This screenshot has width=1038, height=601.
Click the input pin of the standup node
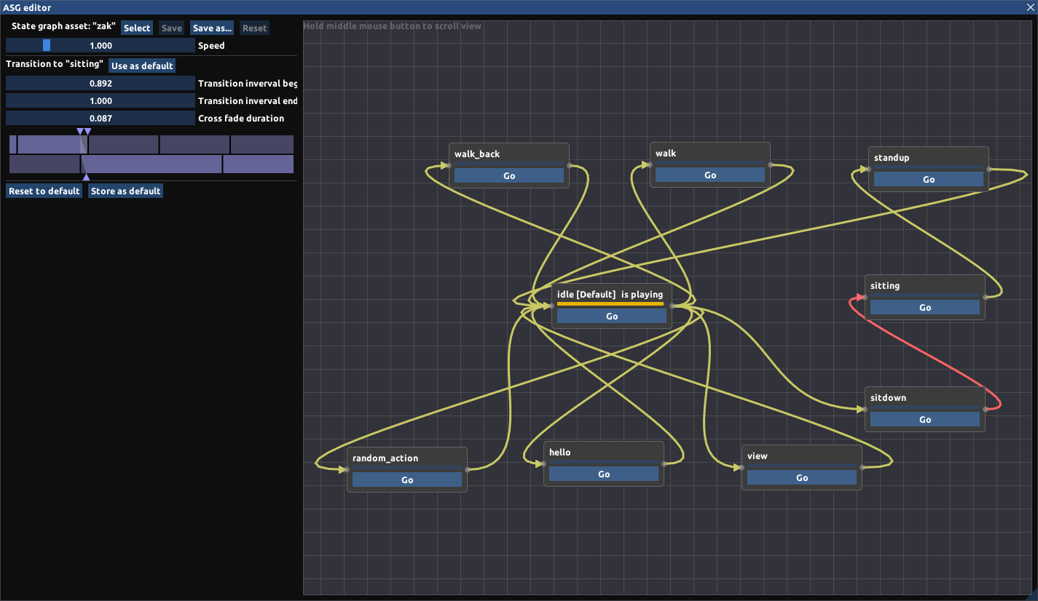pos(870,169)
